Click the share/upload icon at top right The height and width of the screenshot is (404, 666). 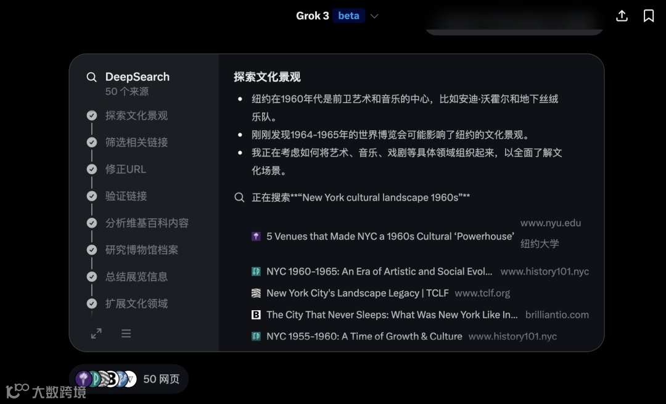tap(622, 15)
